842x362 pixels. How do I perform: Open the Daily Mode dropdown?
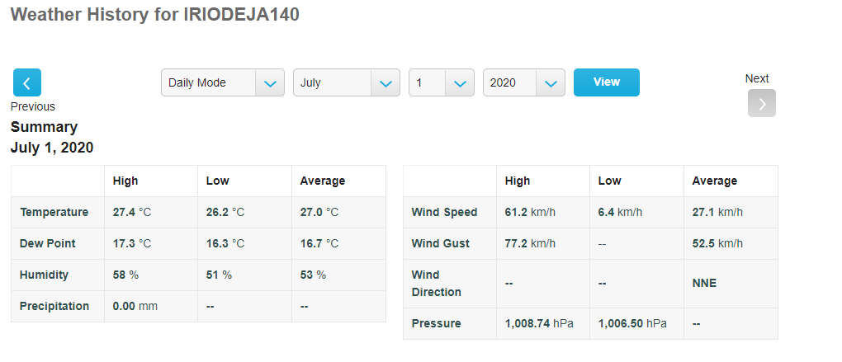[222, 82]
